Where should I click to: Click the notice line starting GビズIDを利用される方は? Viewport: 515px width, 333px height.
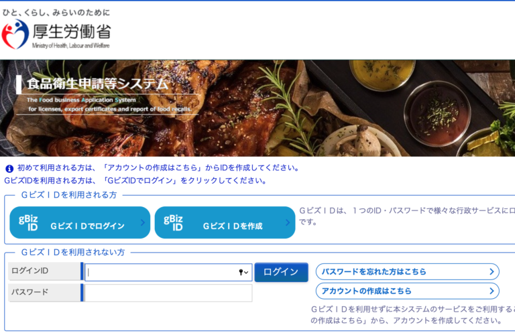135,181
